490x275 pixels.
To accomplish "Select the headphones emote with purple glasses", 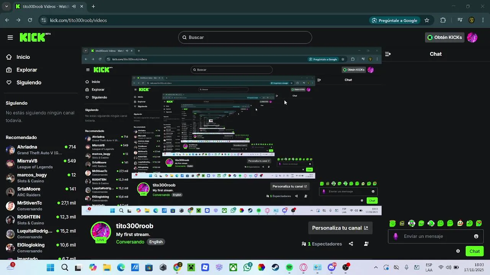I will point(412,223).
